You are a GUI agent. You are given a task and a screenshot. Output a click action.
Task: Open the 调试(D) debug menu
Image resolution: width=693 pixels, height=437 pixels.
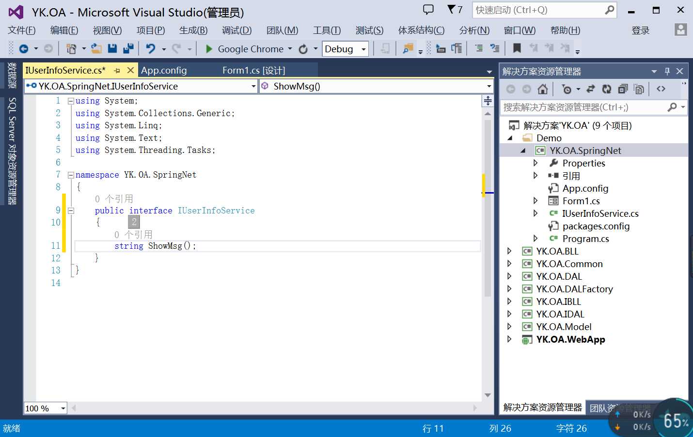click(x=237, y=30)
